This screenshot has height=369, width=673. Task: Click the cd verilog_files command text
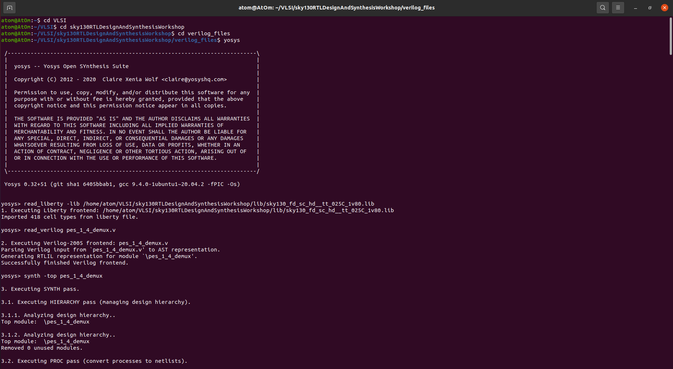point(203,33)
